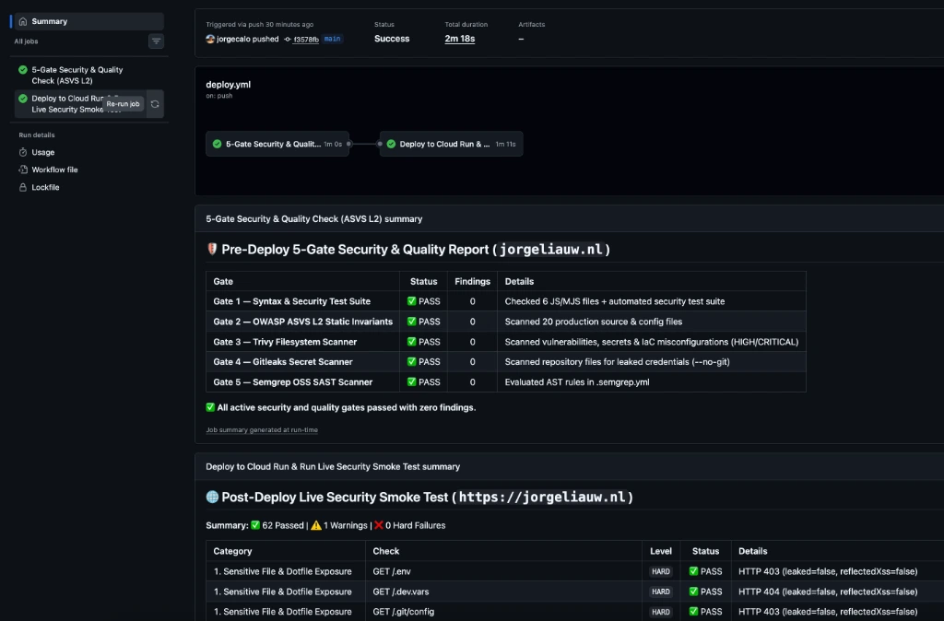Image resolution: width=944 pixels, height=621 pixels.
Task: Click the 2m 18s total duration link
Action: click(x=459, y=39)
